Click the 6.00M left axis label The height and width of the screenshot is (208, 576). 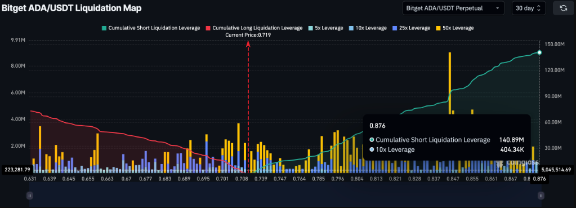18,93
